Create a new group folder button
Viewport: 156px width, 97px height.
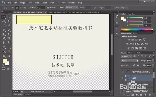tap(141, 95)
